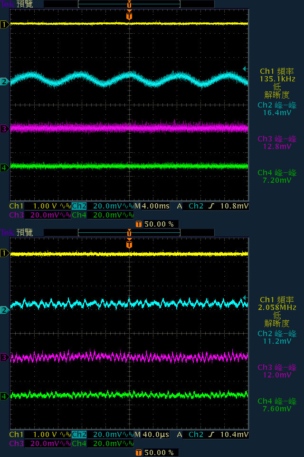Click channel 3 ground marker in 4.00ms capture
The height and width of the screenshot is (457, 304).
pos(4,129)
